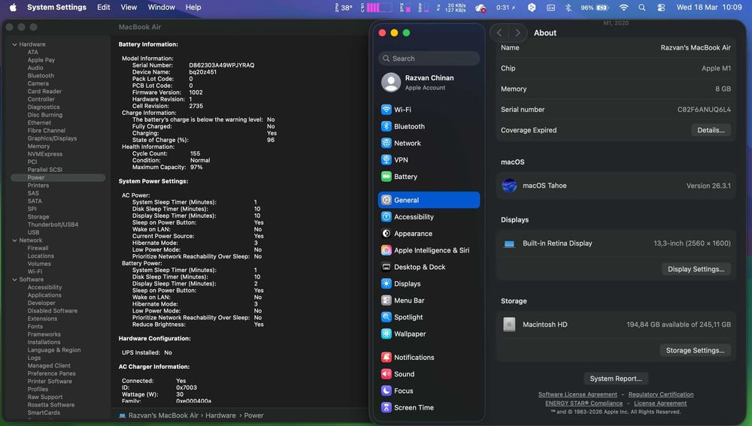752x426 pixels.
Task: Open the System Settings app menu
Action: click(x=56, y=8)
